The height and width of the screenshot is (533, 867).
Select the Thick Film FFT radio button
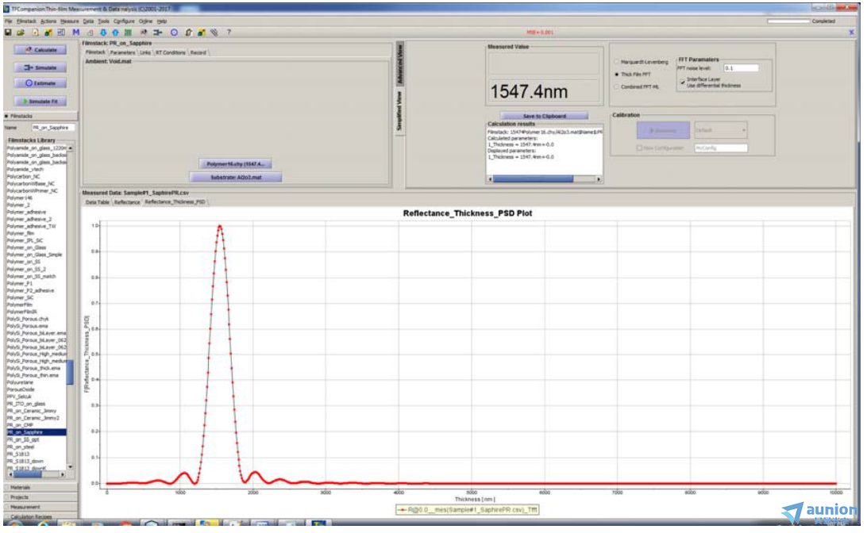pyautogui.click(x=617, y=74)
